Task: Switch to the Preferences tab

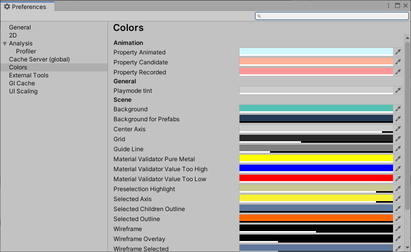Action: [28, 6]
